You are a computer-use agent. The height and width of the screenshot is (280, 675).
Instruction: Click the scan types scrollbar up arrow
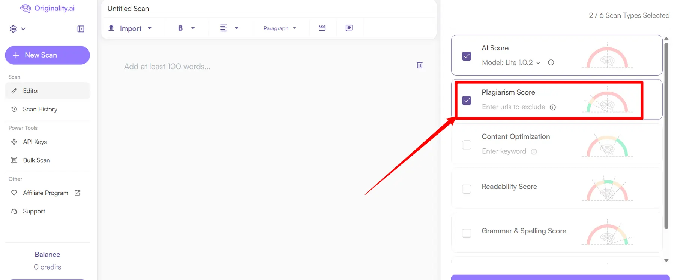click(666, 39)
